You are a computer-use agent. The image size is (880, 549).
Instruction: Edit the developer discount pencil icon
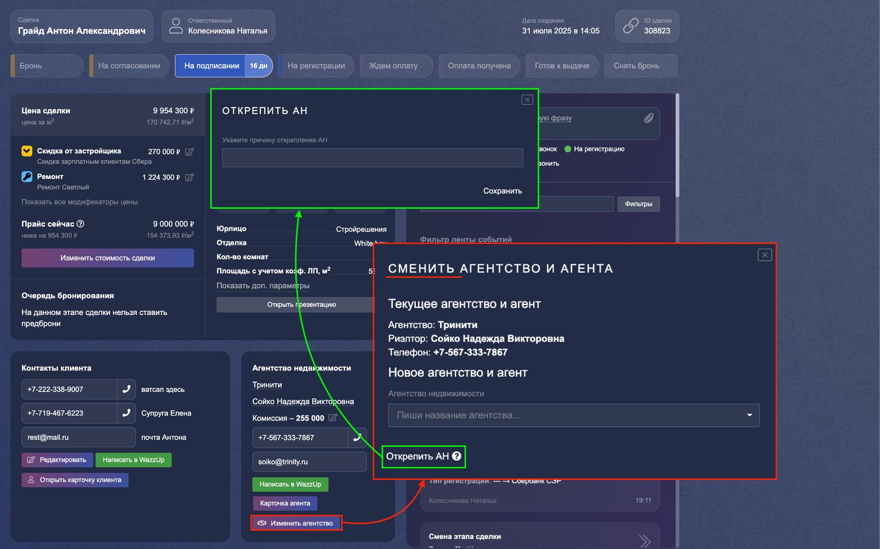click(190, 152)
